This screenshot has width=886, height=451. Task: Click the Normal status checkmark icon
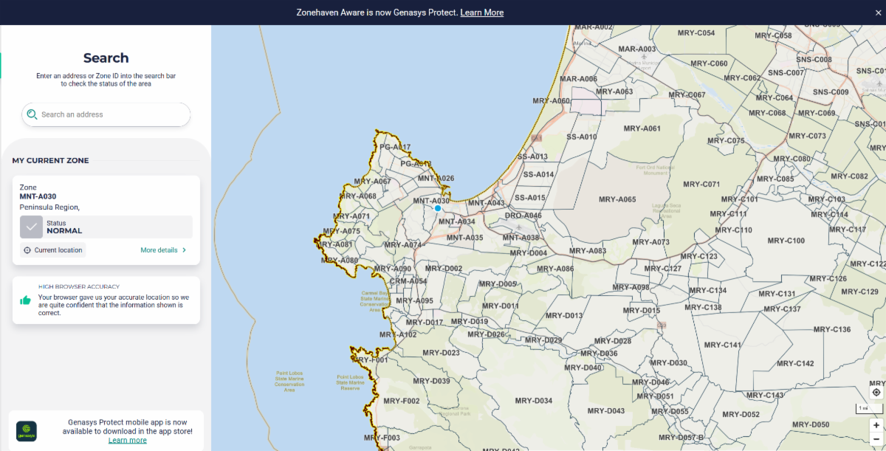click(x=31, y=227)
